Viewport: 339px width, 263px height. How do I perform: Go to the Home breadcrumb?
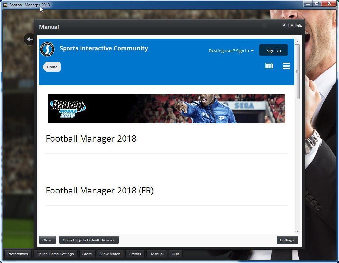(52, 67)
